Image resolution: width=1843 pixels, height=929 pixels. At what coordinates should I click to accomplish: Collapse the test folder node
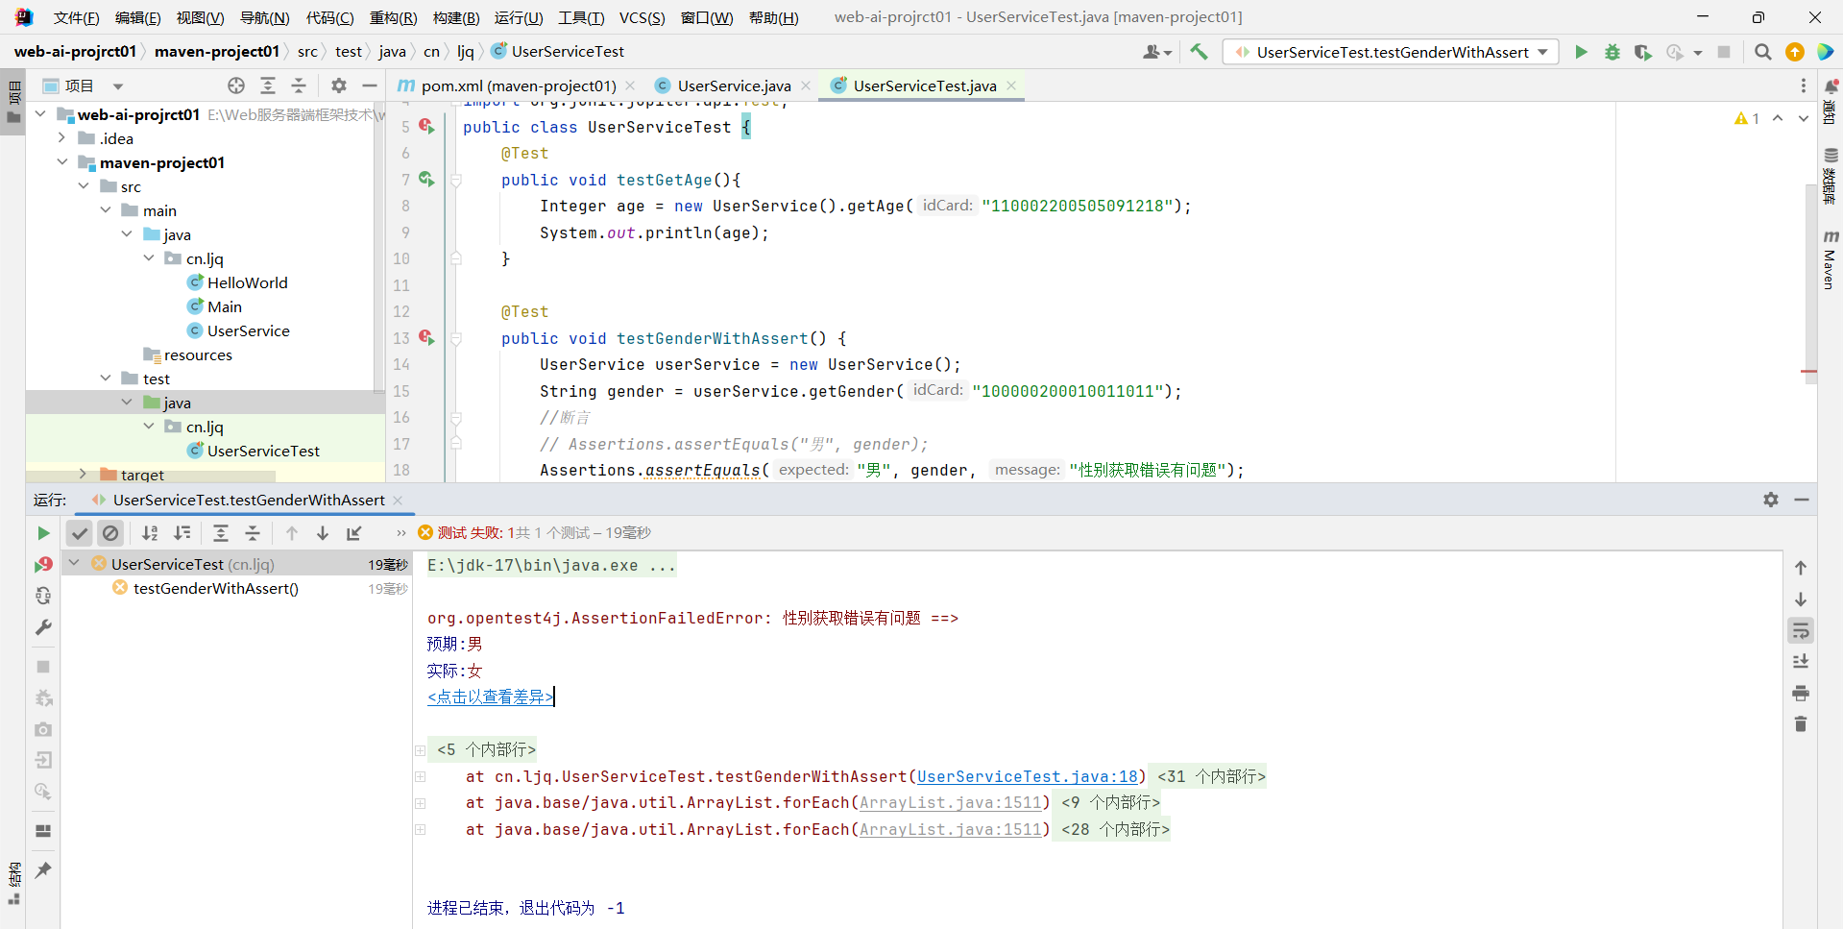[106, 379]
